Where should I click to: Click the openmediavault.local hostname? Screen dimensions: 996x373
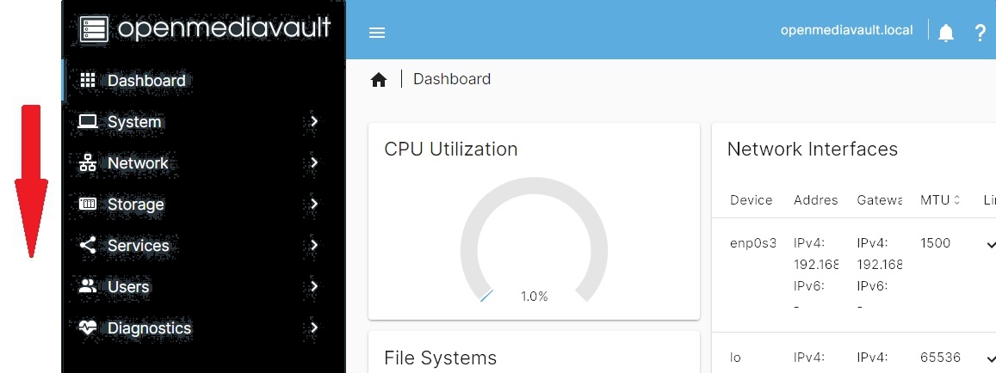[x=844, y=30]
